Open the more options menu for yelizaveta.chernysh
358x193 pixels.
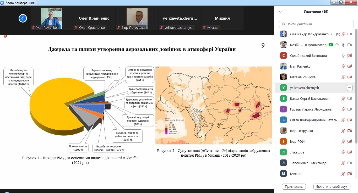350,88
